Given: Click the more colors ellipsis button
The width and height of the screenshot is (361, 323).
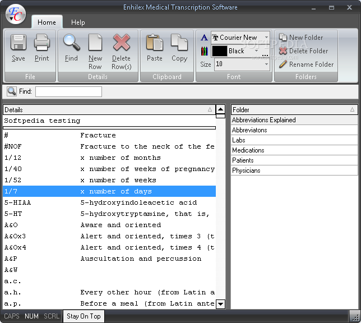Looking at the screenshot, I should (265, 54).
